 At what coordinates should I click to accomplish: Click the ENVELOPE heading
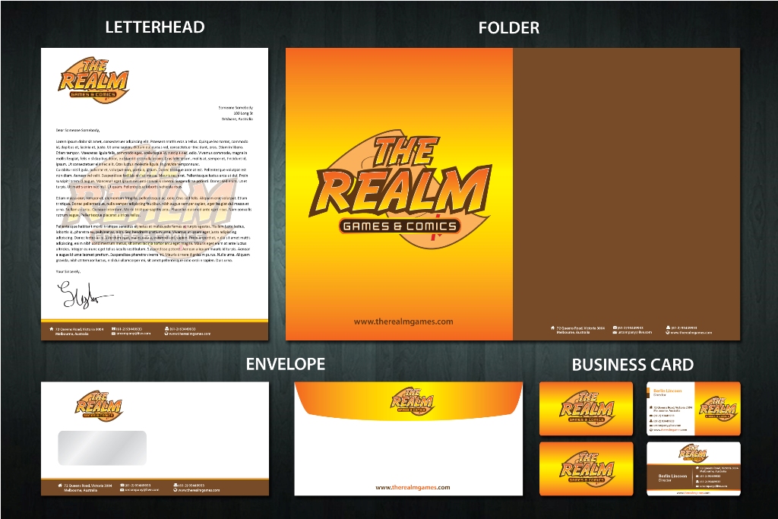pyautogui.click(x=285, y=365)
